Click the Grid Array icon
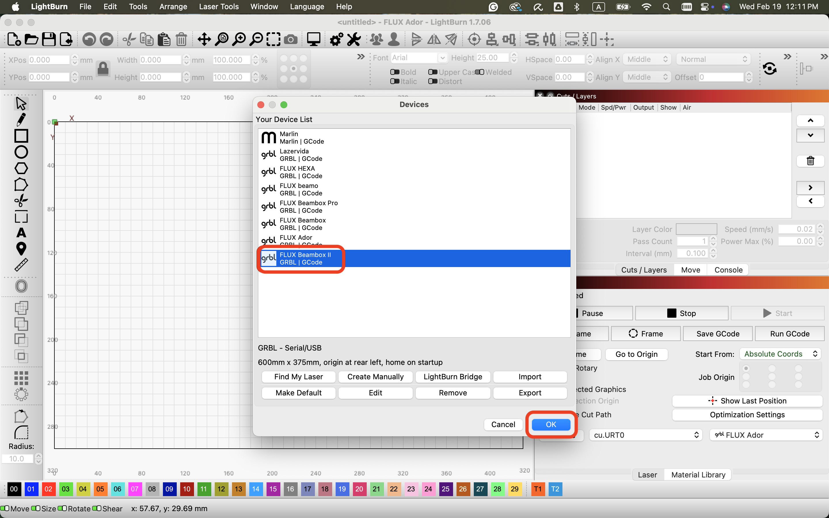The image size is (829, 518). click(x=21, y=378)
